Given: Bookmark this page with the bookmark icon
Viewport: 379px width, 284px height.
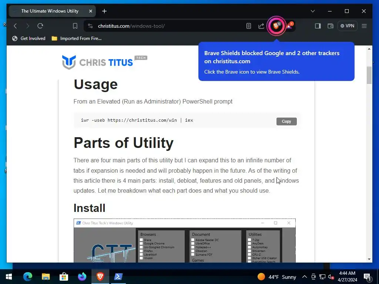Looking at the screenshot, I should click(x=75, y=26).
